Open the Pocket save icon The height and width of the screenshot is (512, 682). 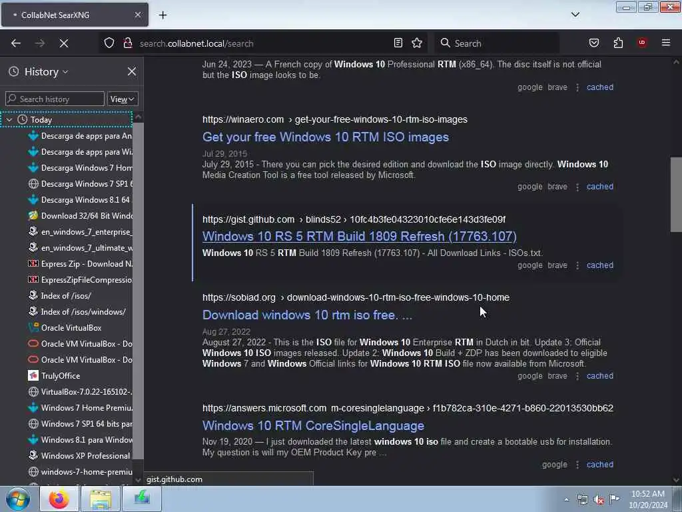click(593, 43)
